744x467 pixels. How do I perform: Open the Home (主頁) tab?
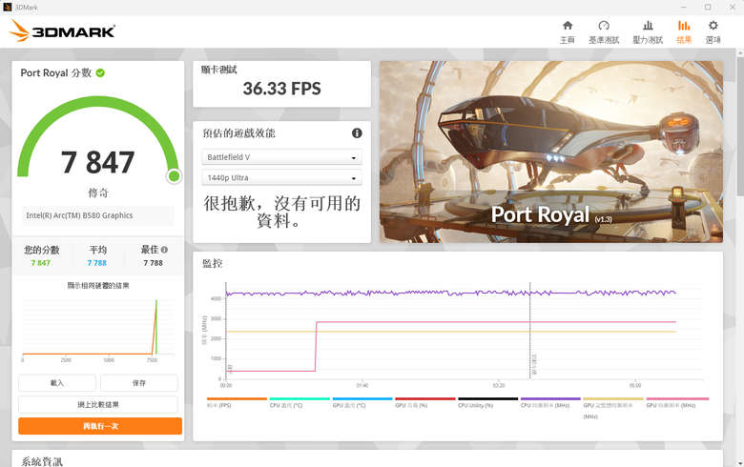pos(567,32)
